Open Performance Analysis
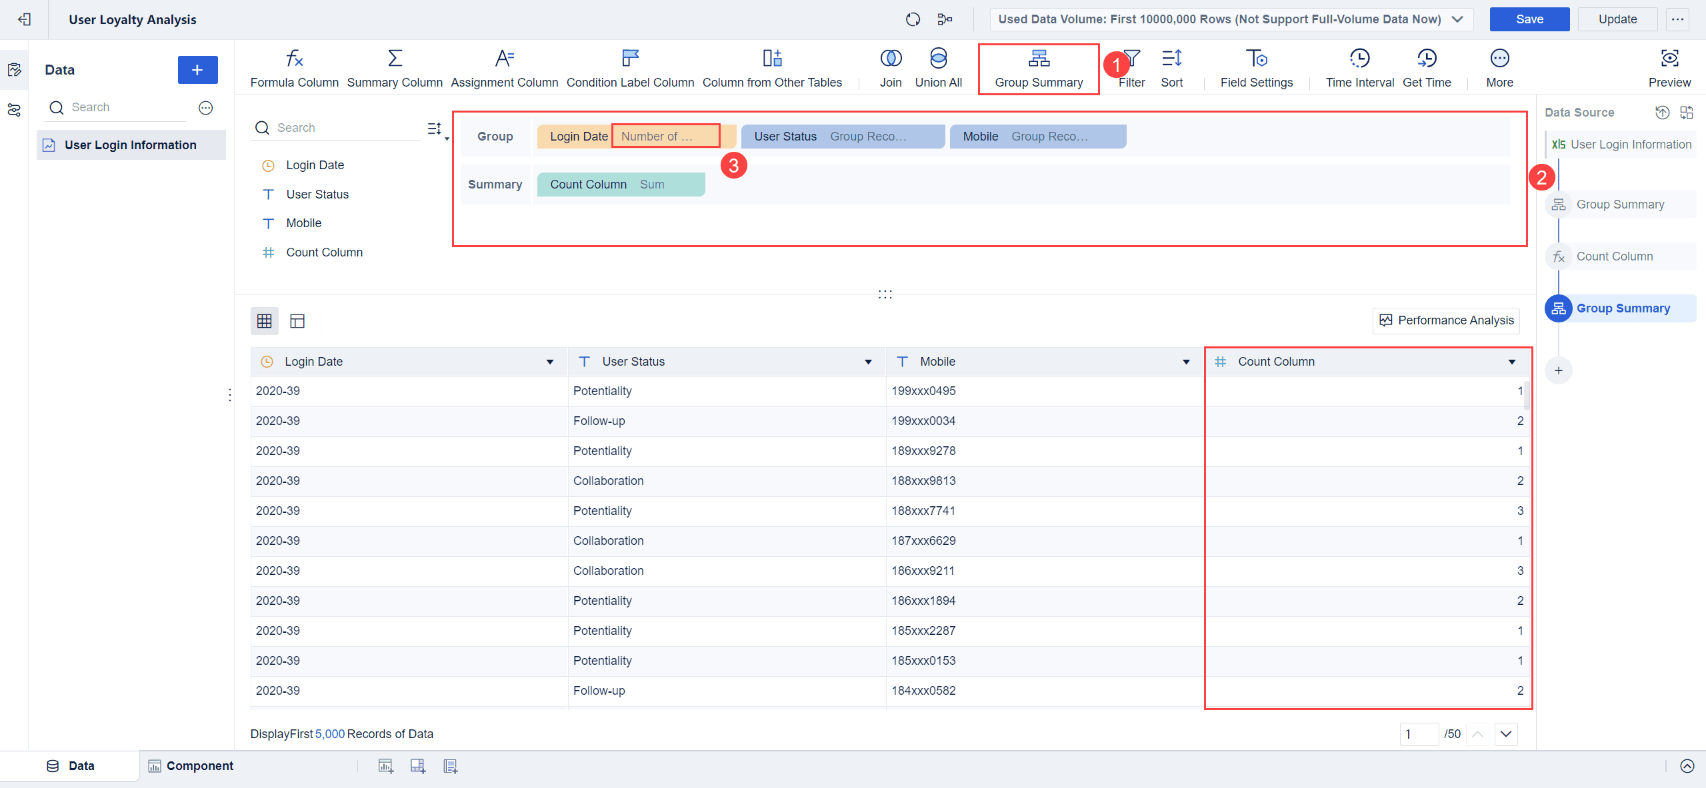This screenshot has height=788, width=1706. (1446, 320)
